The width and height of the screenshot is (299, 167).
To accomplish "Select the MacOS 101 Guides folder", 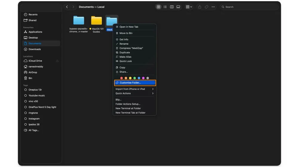I will [96, 21].
